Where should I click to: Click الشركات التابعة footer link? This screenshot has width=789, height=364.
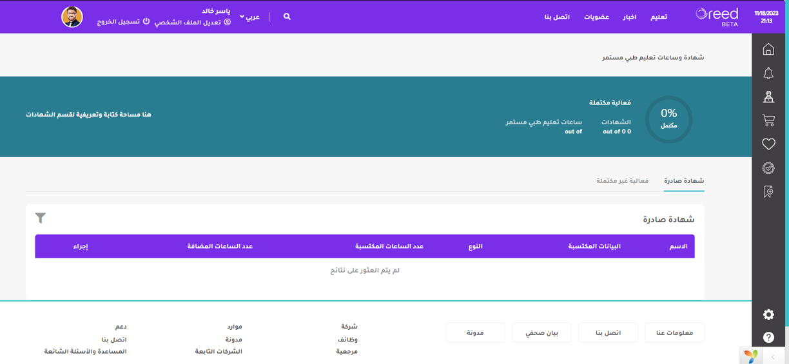pos(219,352)
